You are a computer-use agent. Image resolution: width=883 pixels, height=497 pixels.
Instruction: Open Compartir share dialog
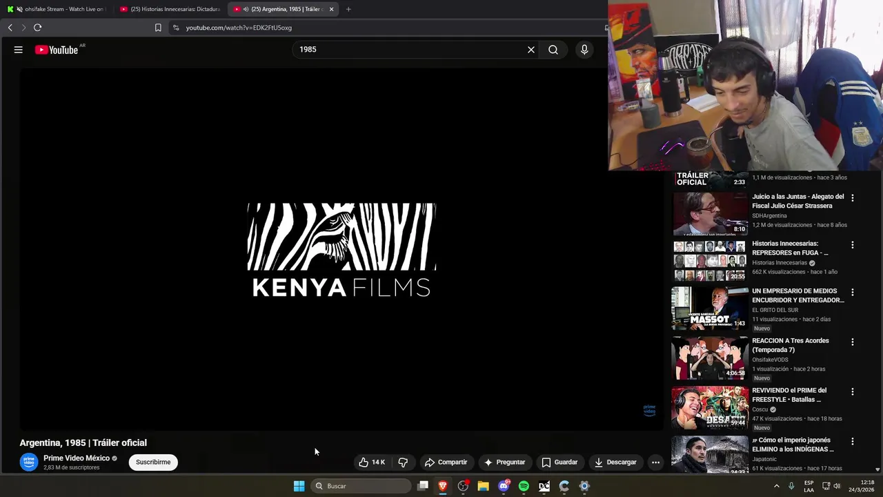point(446,462)
